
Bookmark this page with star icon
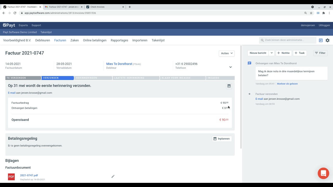point(311,13)
